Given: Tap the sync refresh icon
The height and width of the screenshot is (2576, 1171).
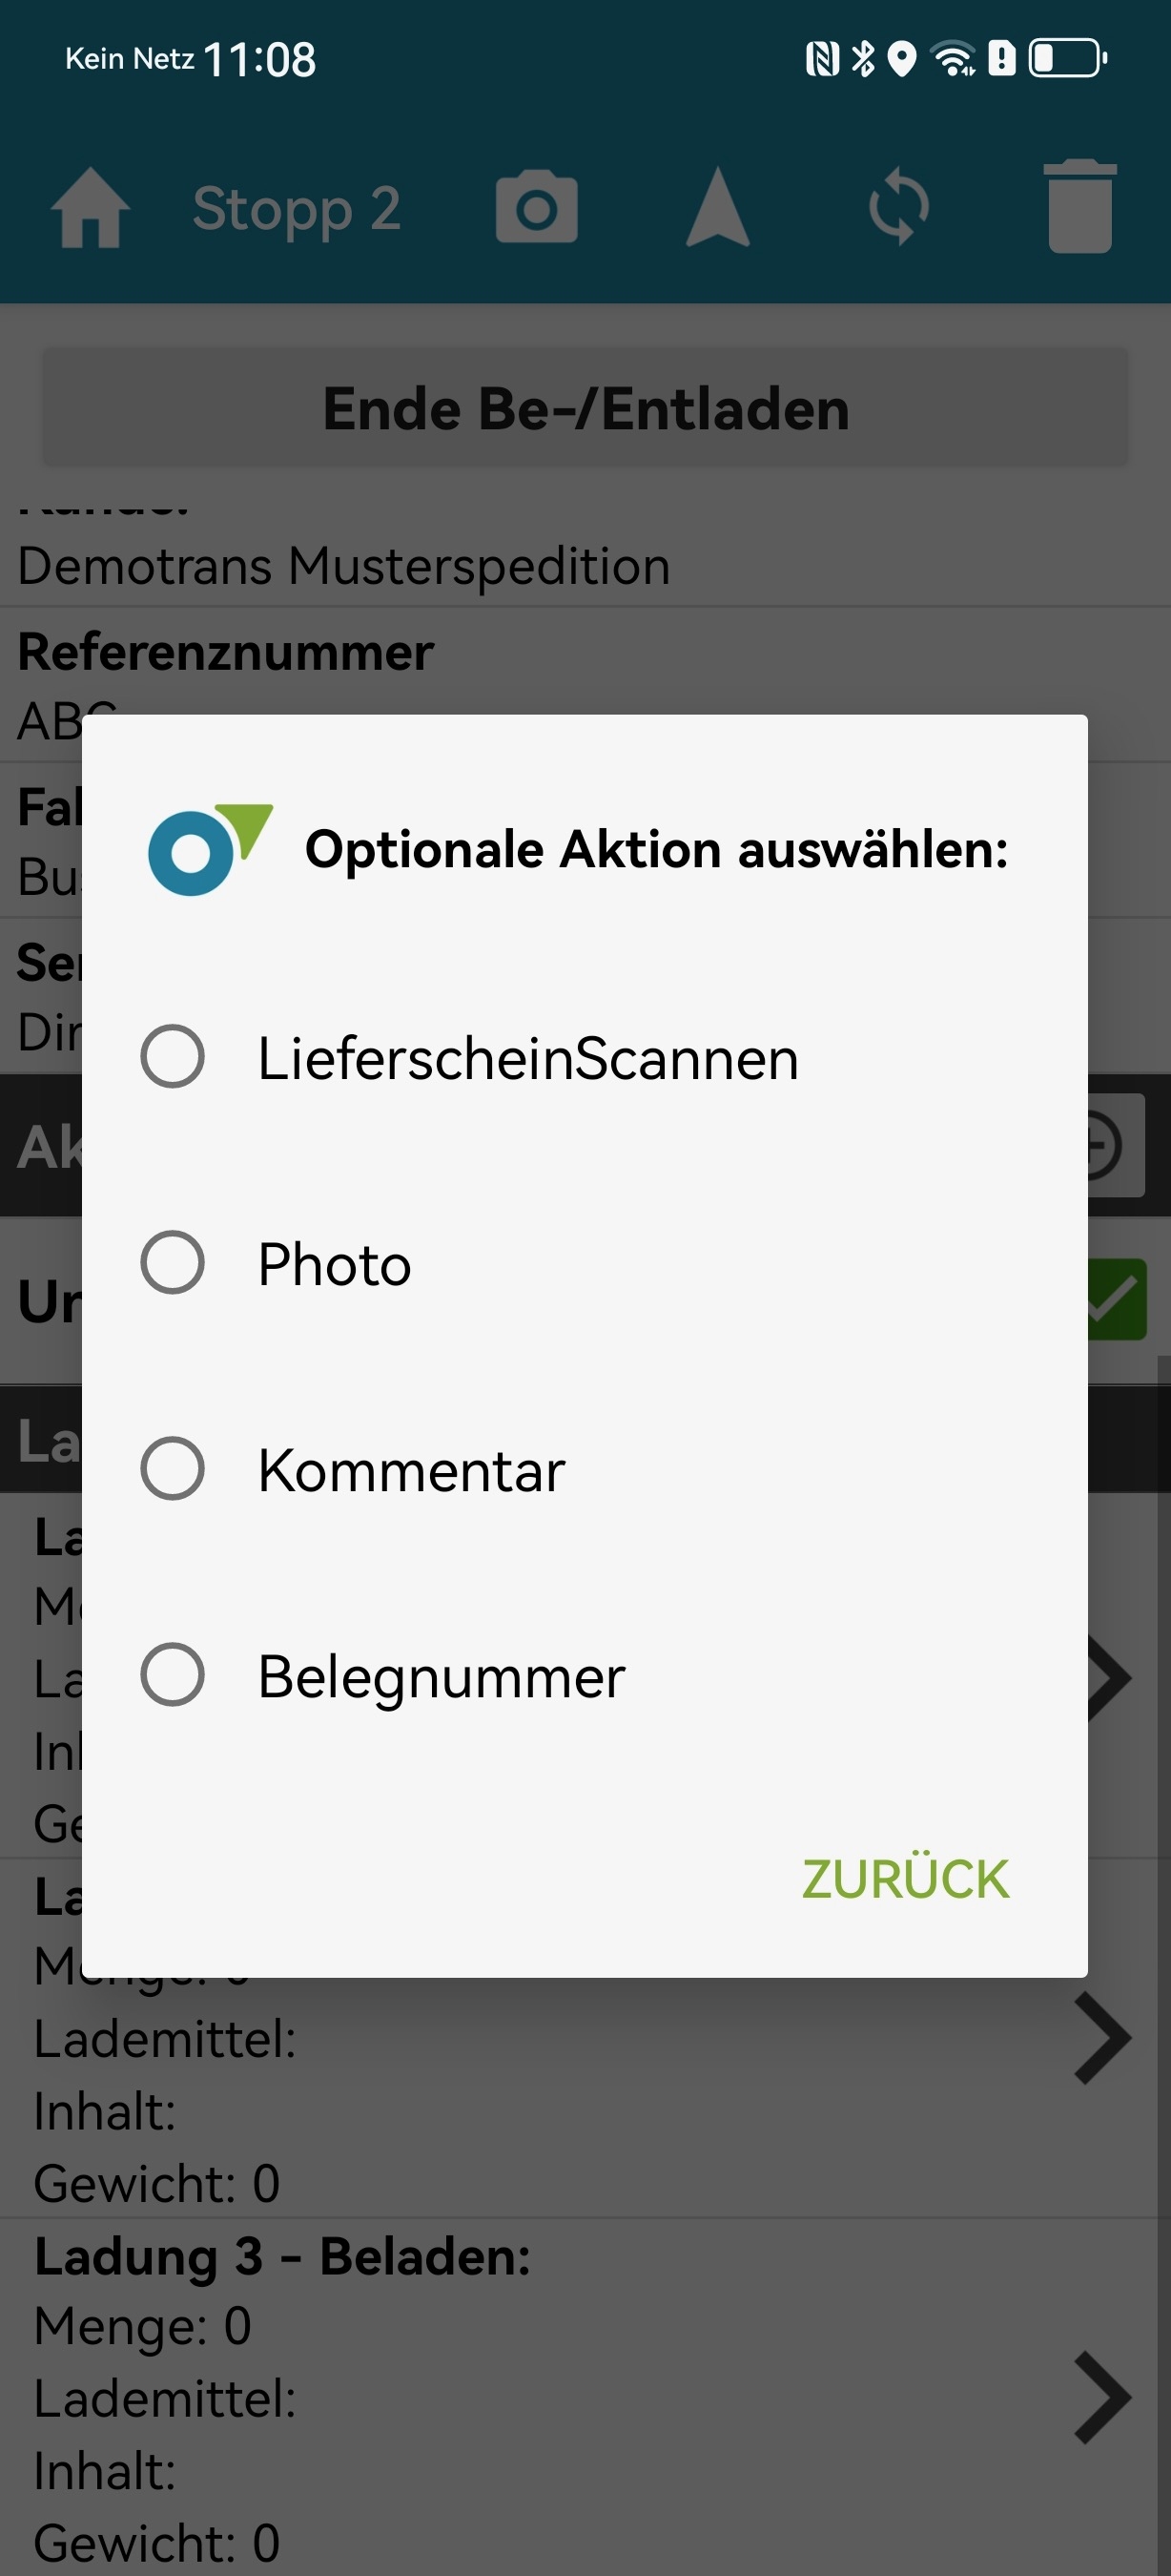Looking at the screenshot, I should [x=898, y=208].
